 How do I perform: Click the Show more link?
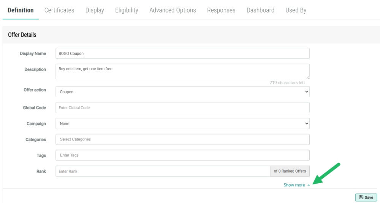tap(294, 185)
